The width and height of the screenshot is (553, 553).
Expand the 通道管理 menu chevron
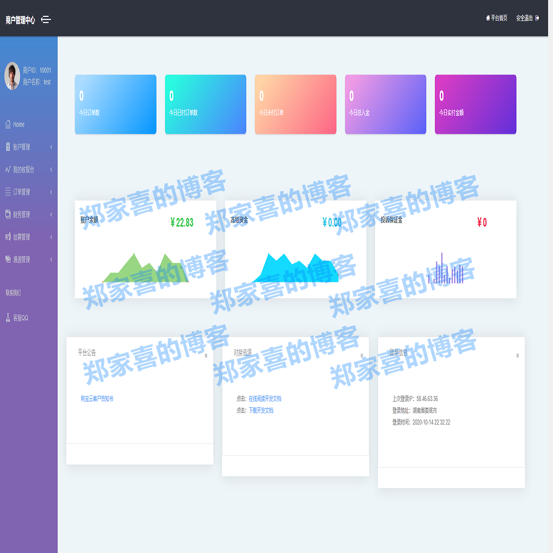tap(51, 260)
